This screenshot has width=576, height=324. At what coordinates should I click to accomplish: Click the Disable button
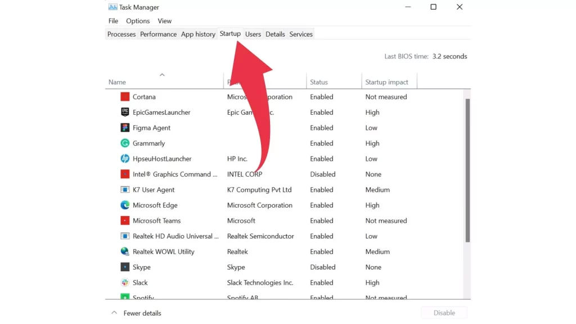[x=444, y=313]
